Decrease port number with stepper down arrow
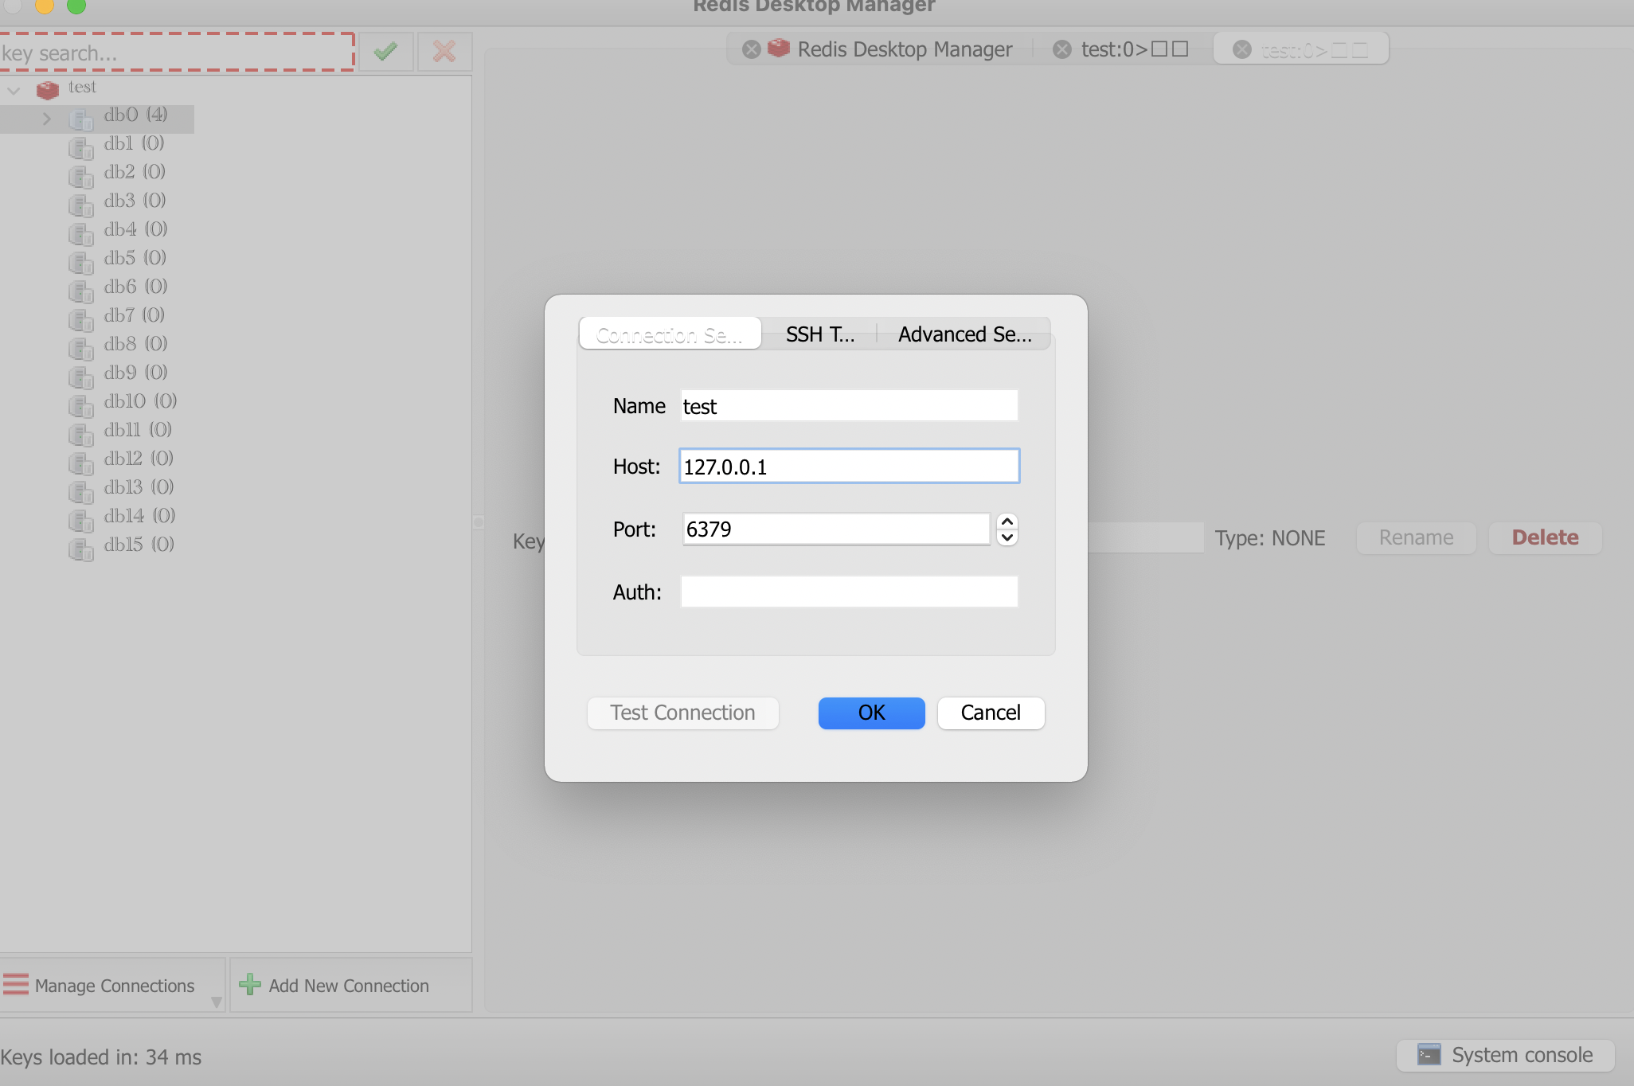The image size is (1634, 1086). pyautogui.click(x=1007, y=537)
